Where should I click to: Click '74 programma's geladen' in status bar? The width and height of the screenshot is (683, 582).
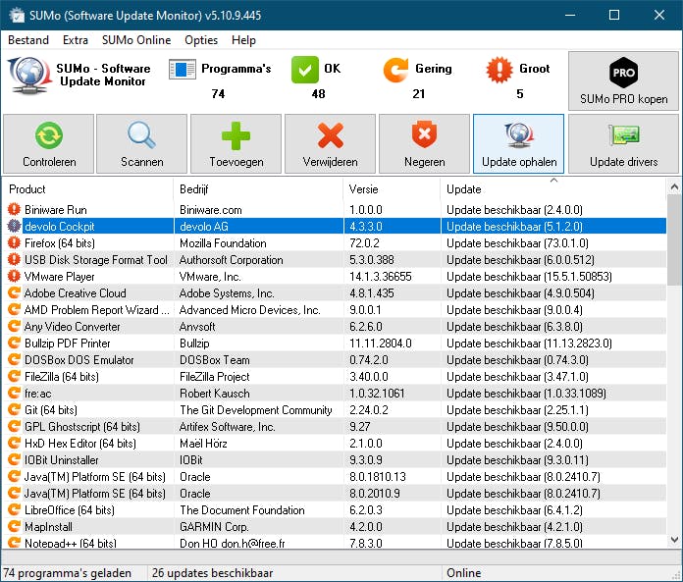67,573
